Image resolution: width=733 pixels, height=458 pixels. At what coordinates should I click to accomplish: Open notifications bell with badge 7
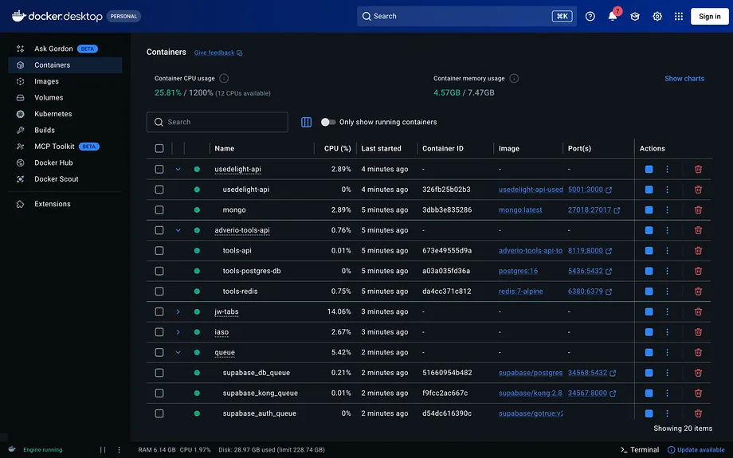coord(613,17)
